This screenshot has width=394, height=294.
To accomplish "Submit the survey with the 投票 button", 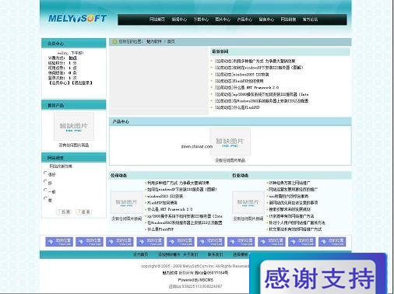I will coord(64,212).
